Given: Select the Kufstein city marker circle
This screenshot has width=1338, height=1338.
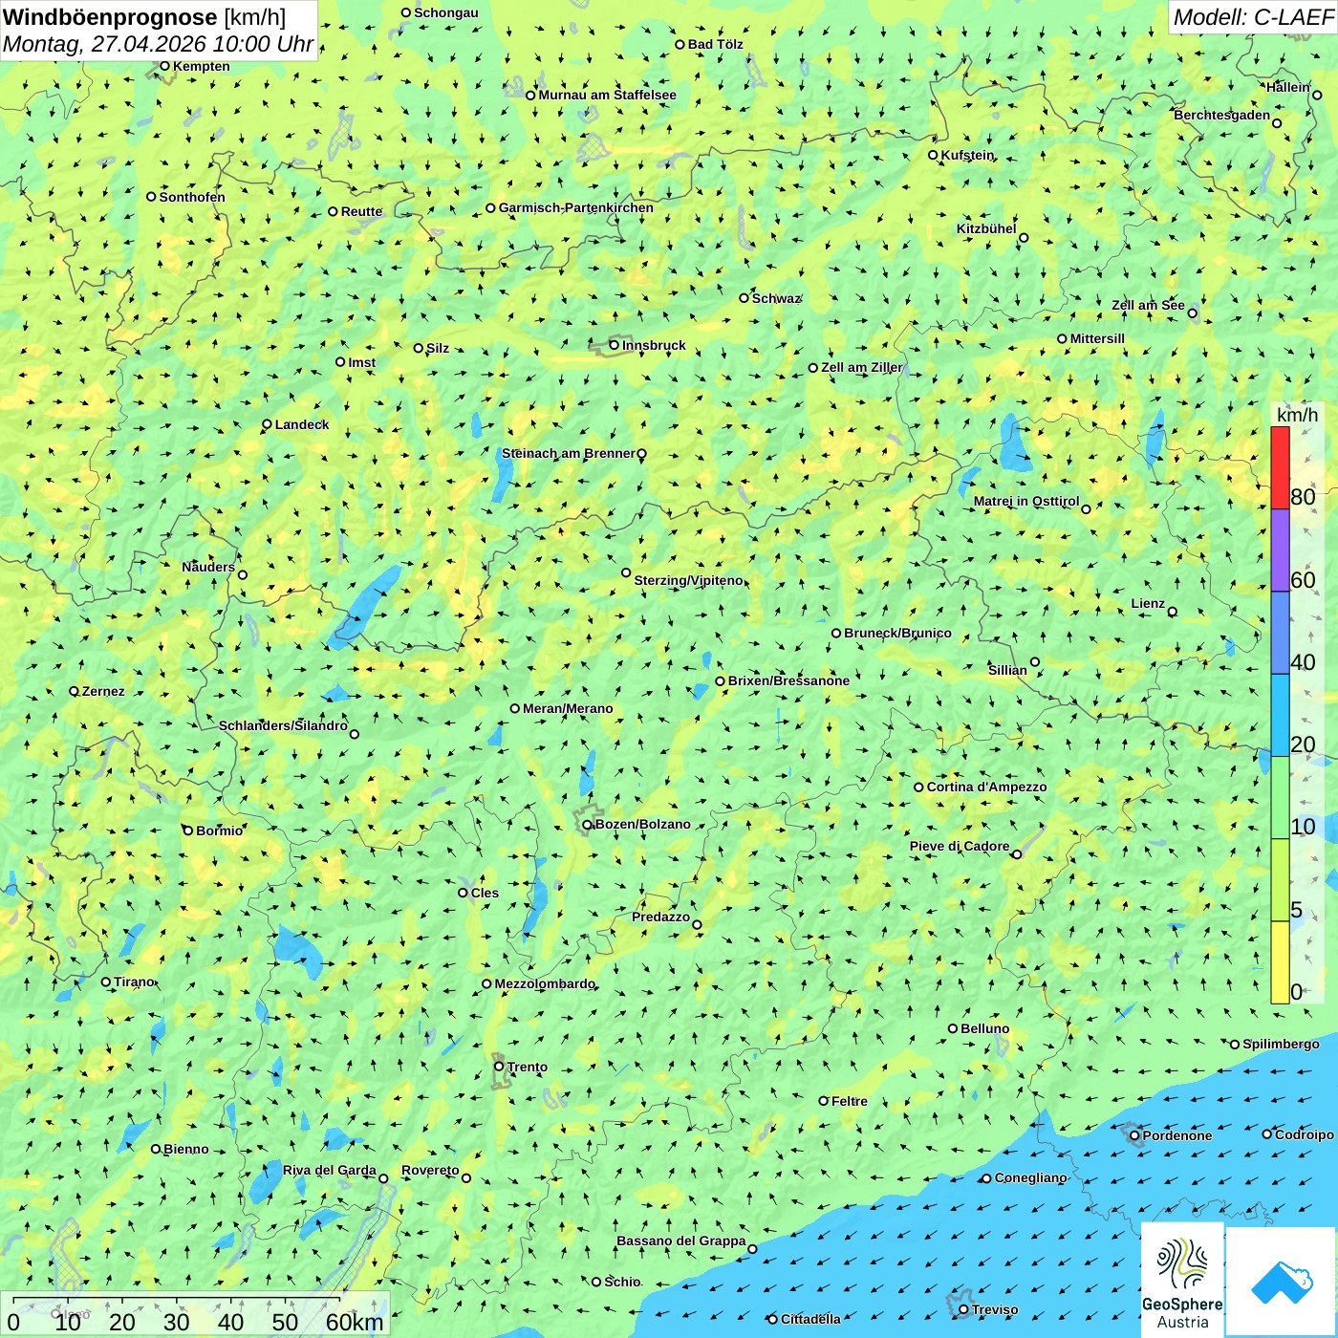Looking at the screenshot, I should point(934,155).
